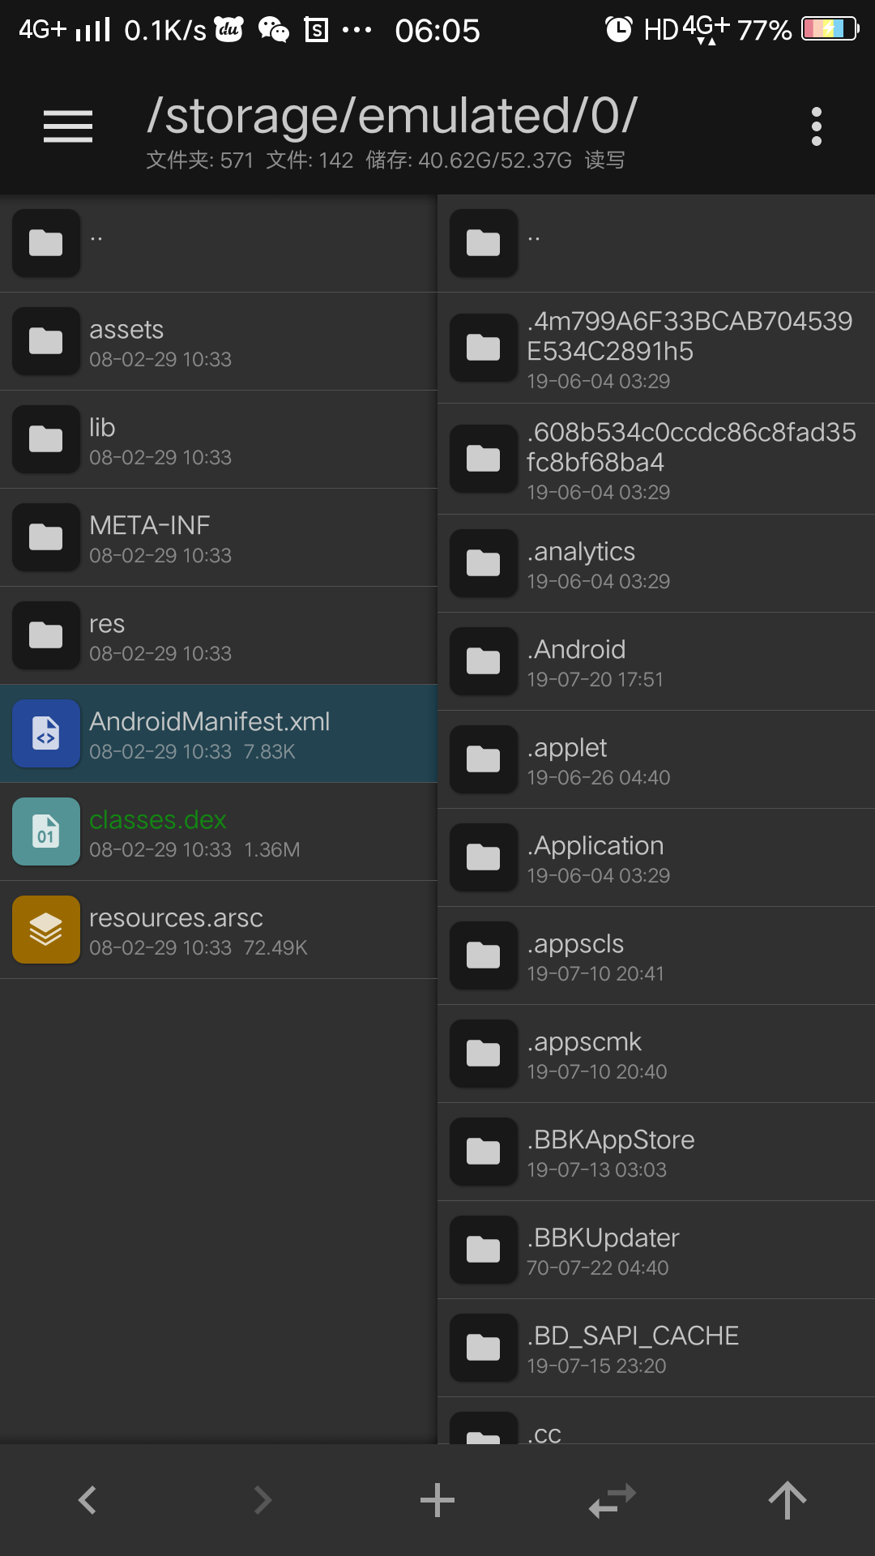Go up via left pane parent entry

[x=219, y=243]
